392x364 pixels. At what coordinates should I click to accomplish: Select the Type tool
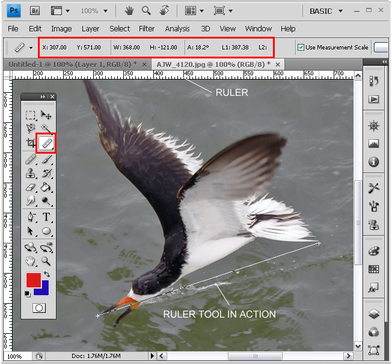(46, 217)
